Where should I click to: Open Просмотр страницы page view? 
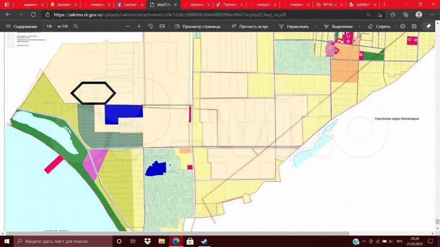click(197, 26)
